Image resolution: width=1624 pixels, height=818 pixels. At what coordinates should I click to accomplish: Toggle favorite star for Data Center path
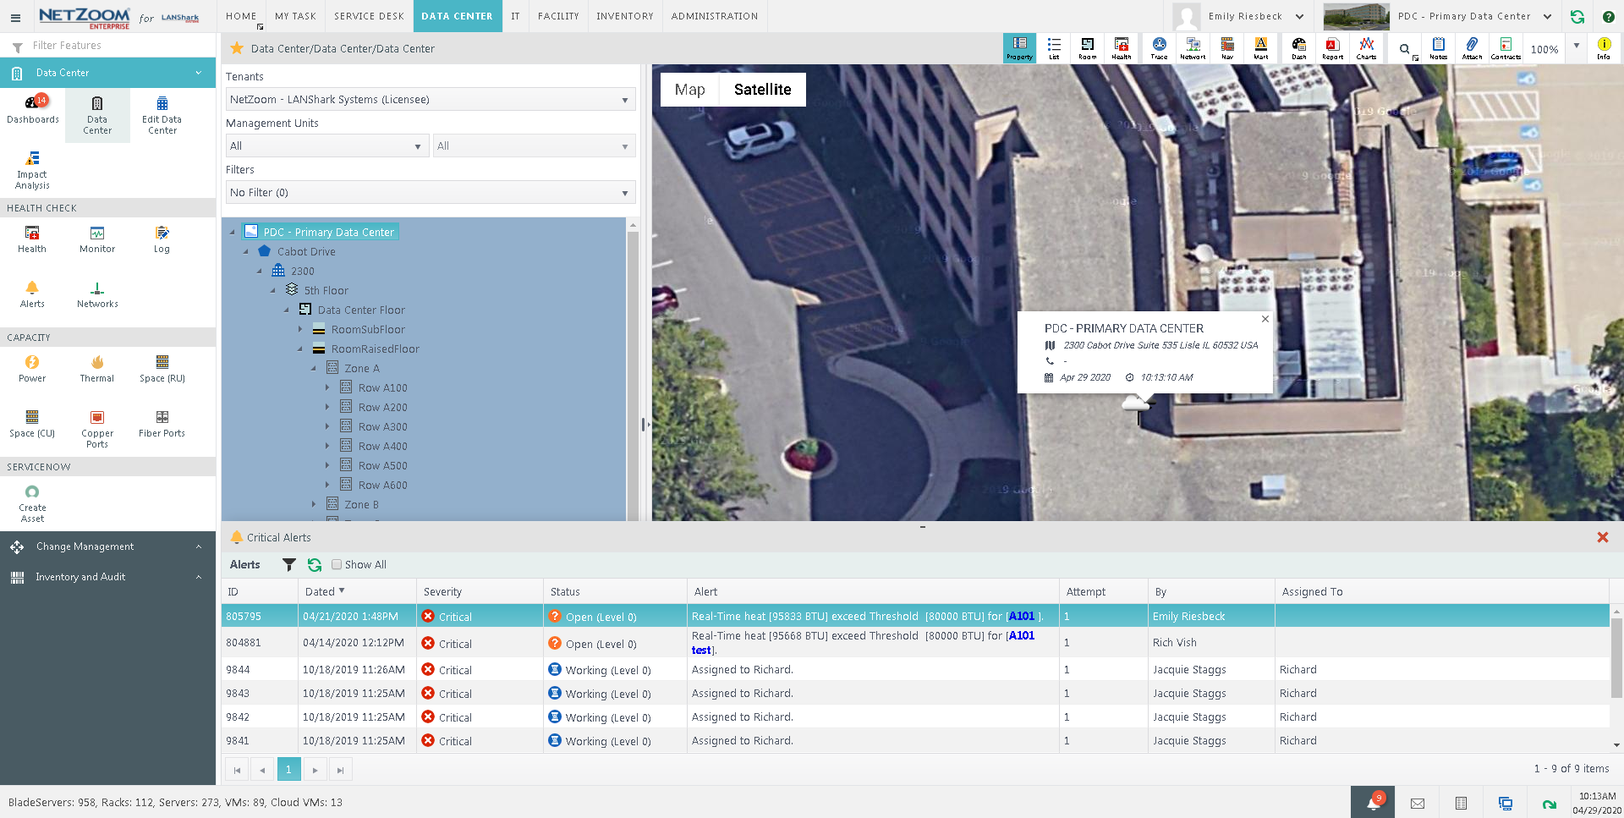237,48
